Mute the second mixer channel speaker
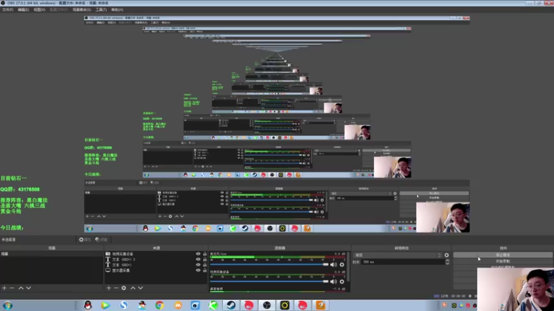The image size is (554, 311). point(333,281)
